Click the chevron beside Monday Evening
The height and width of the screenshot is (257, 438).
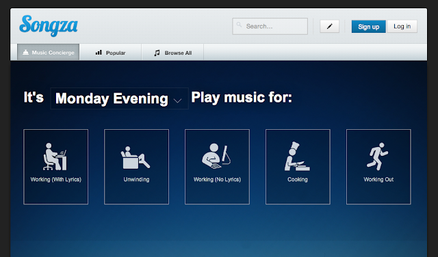[x=178, y=100]
